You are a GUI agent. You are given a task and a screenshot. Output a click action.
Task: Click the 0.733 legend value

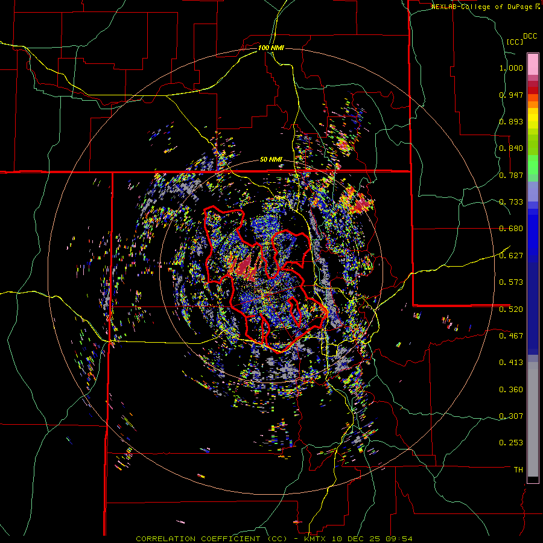point(511,202)
